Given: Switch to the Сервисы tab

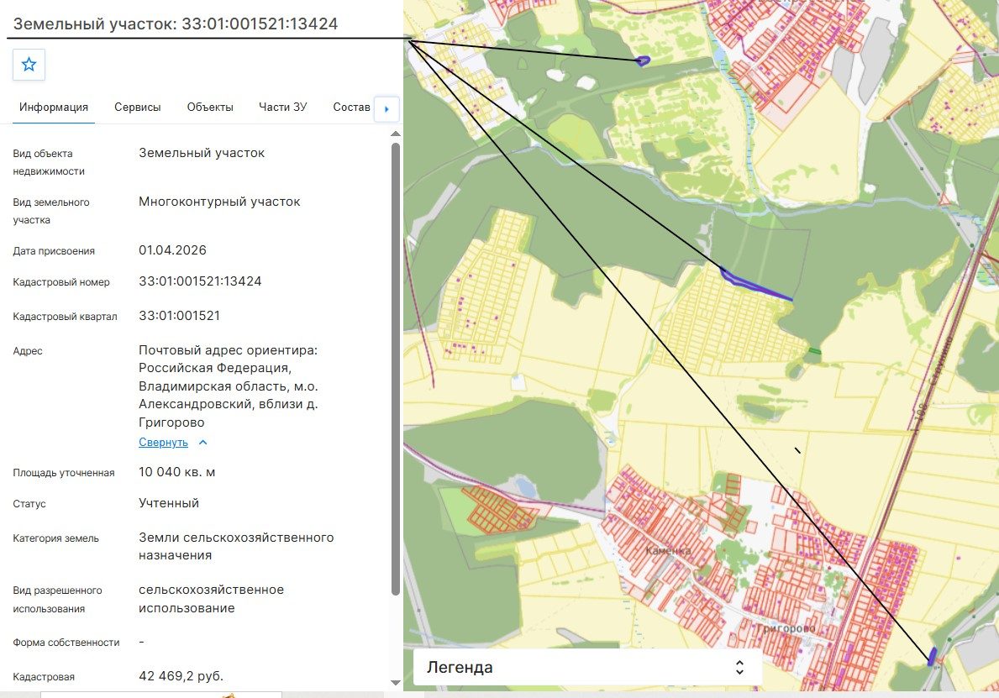Looking at the screenshot, I should tap(138, 107).
